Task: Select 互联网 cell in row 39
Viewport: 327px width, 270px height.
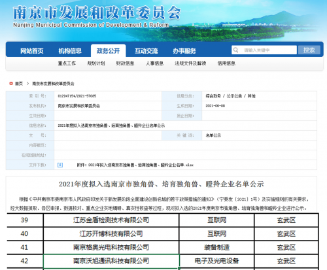Action: click(x=216, y=220)
